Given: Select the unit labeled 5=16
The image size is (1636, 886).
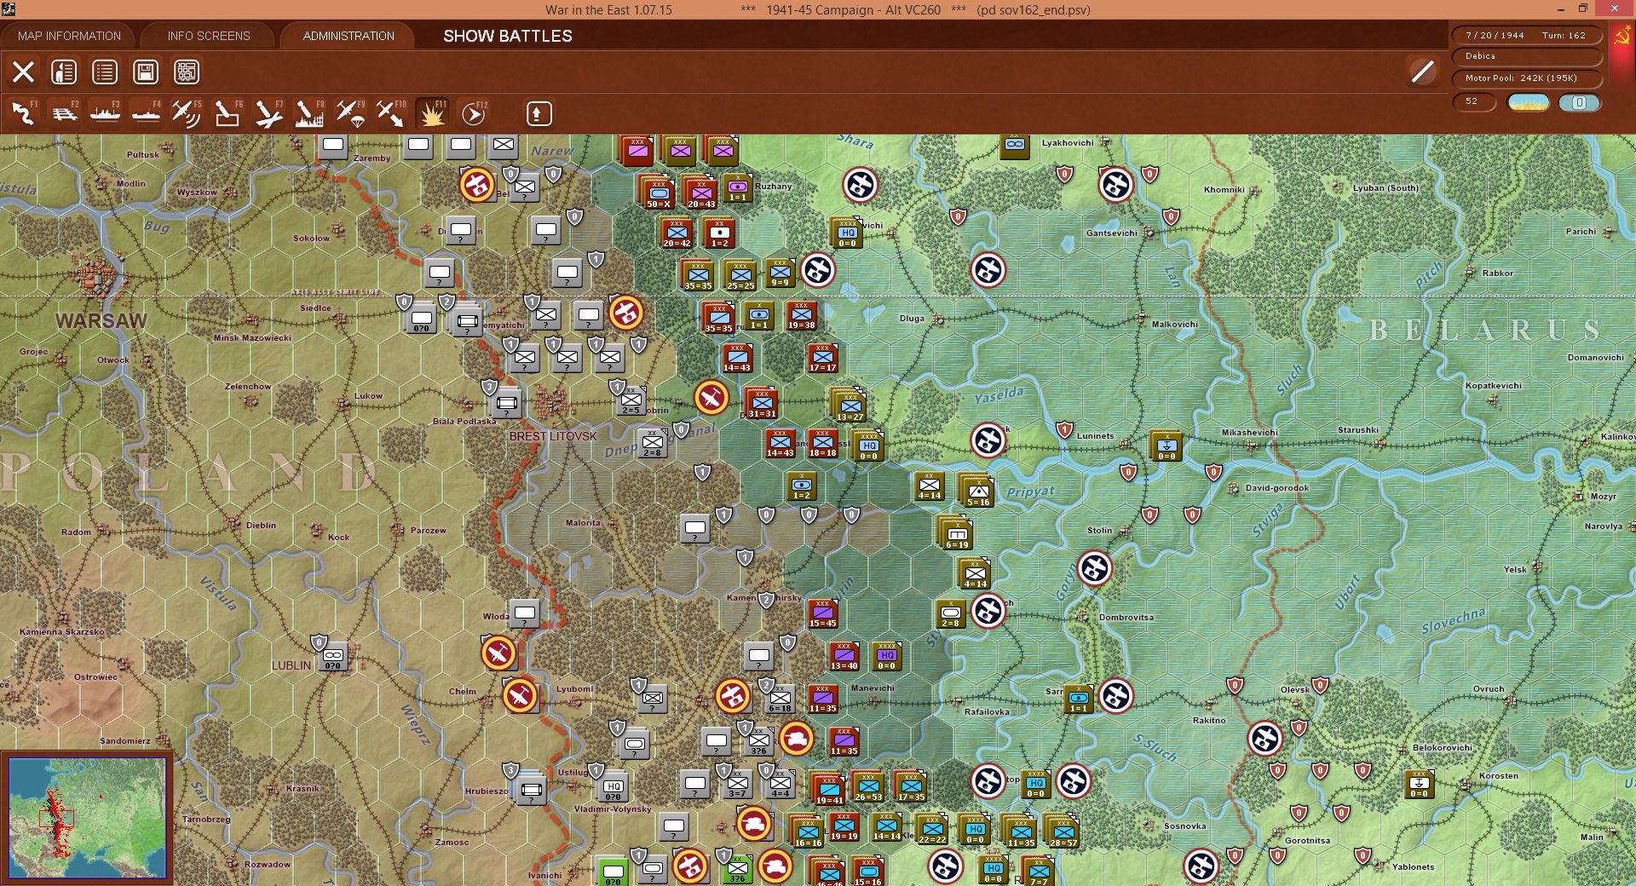Looking at the screenshot, I should click(x=977, y=491).
